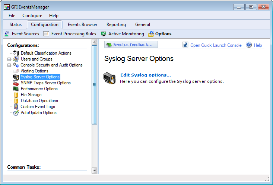Viewport: 273px width, 185px height.
Task: Click the Help link at top right
Action: pyautogui.click(x=258, y=45)
